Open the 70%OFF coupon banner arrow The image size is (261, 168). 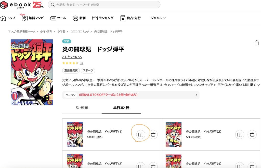click(x=196, y=95)
